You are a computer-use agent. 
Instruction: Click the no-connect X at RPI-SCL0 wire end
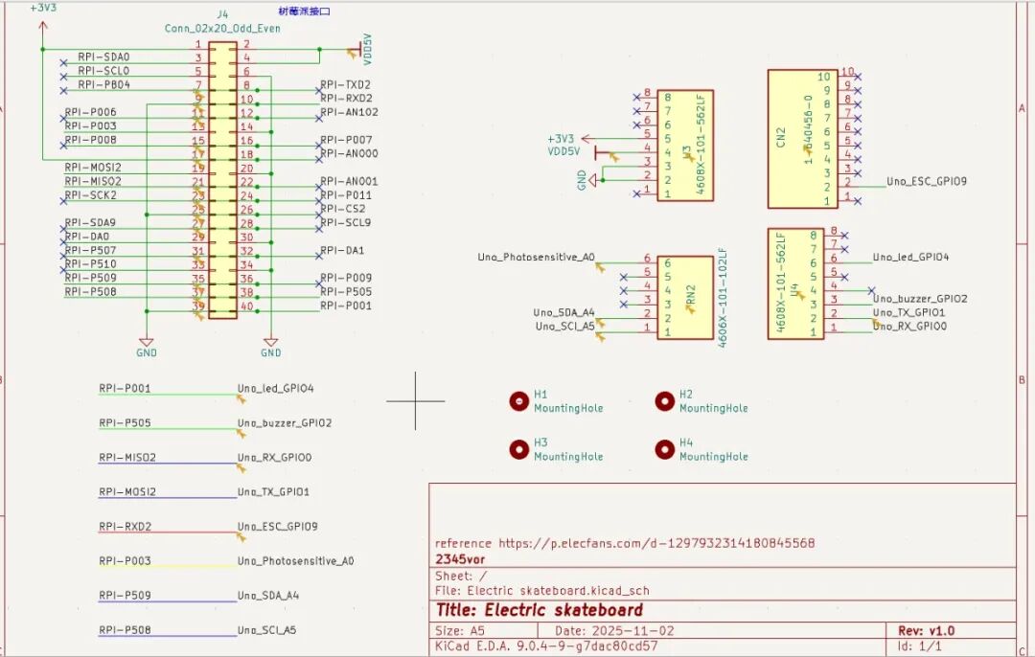point(63,78)
